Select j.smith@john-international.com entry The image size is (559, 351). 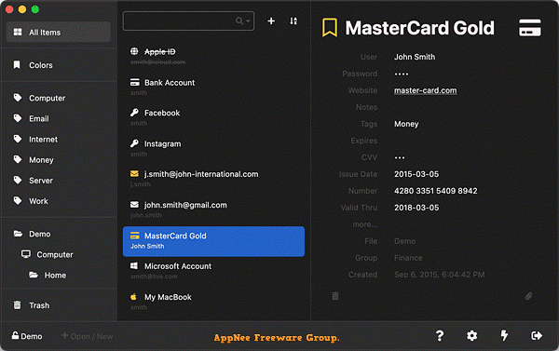click(213, 179)
